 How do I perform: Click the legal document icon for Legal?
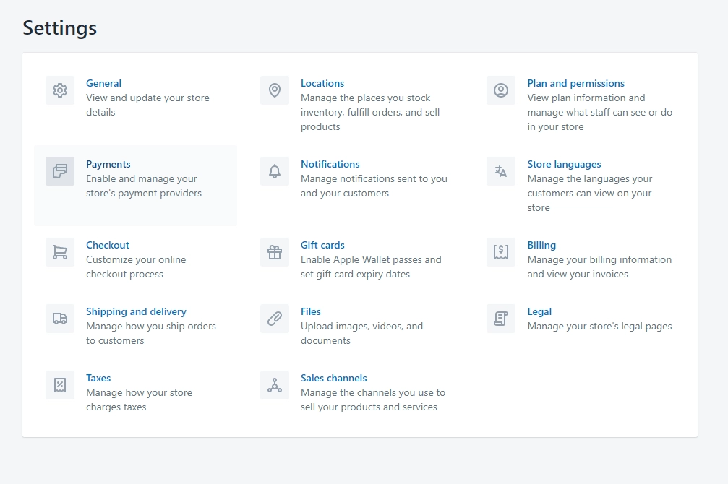(500, 318)
